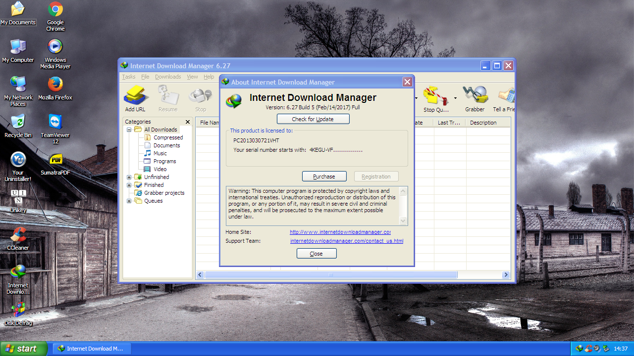This screenshot has height=356, width=634.
Task: Select the Unikey desktop icon
Action: [x=18, y=201]
